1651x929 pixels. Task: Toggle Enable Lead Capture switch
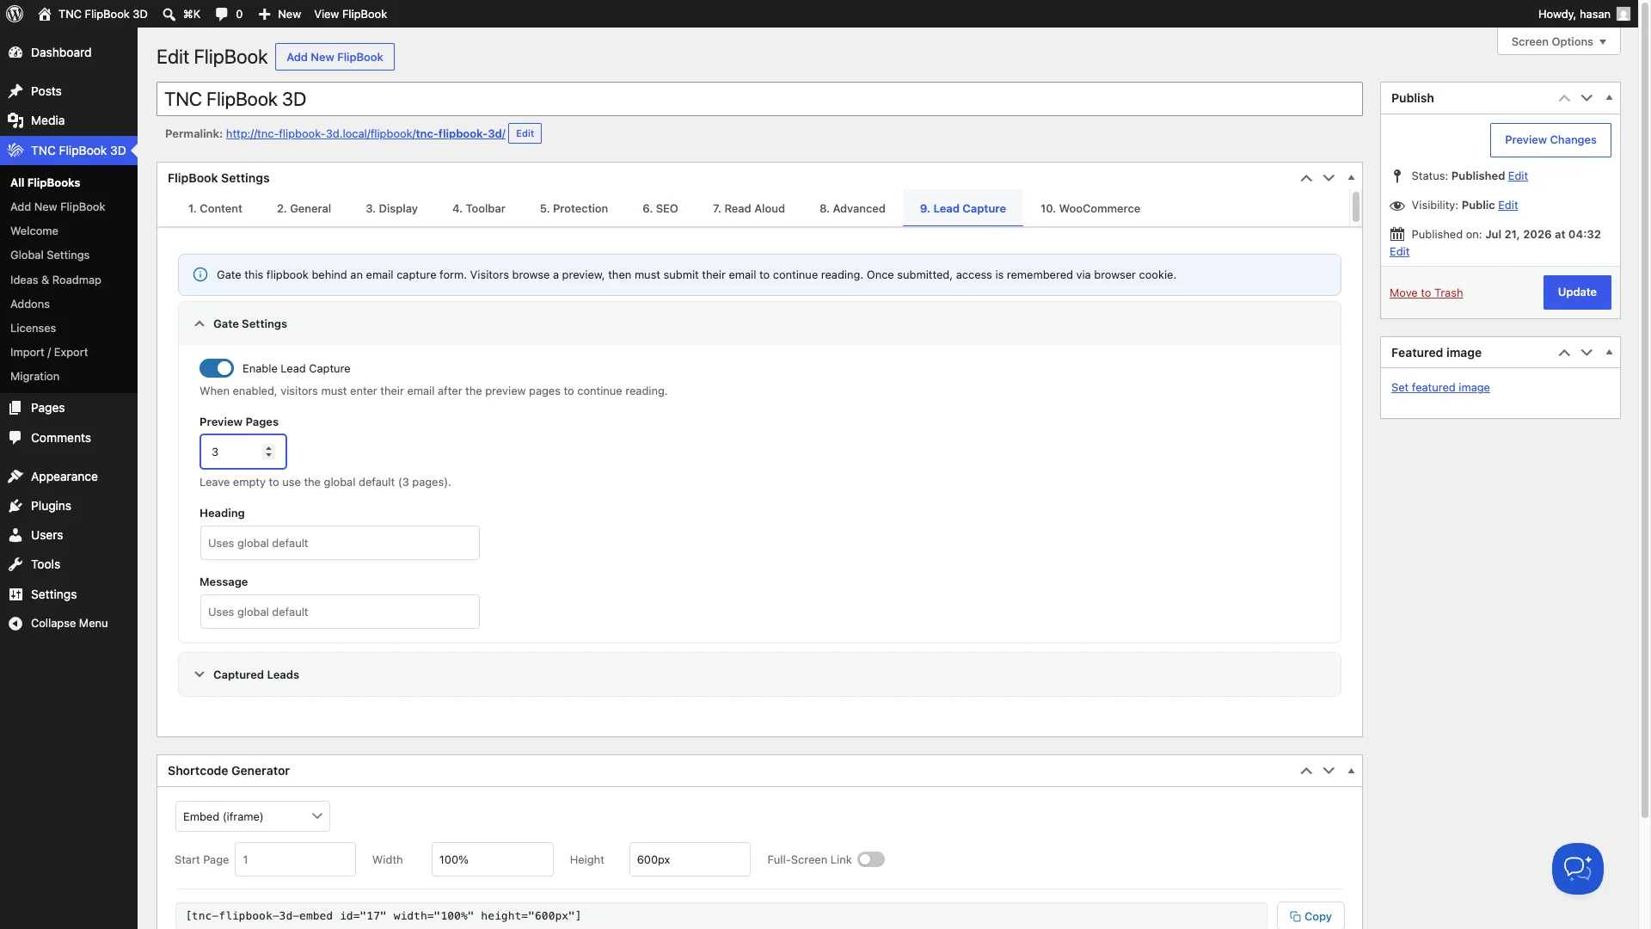tap(217, 368)
